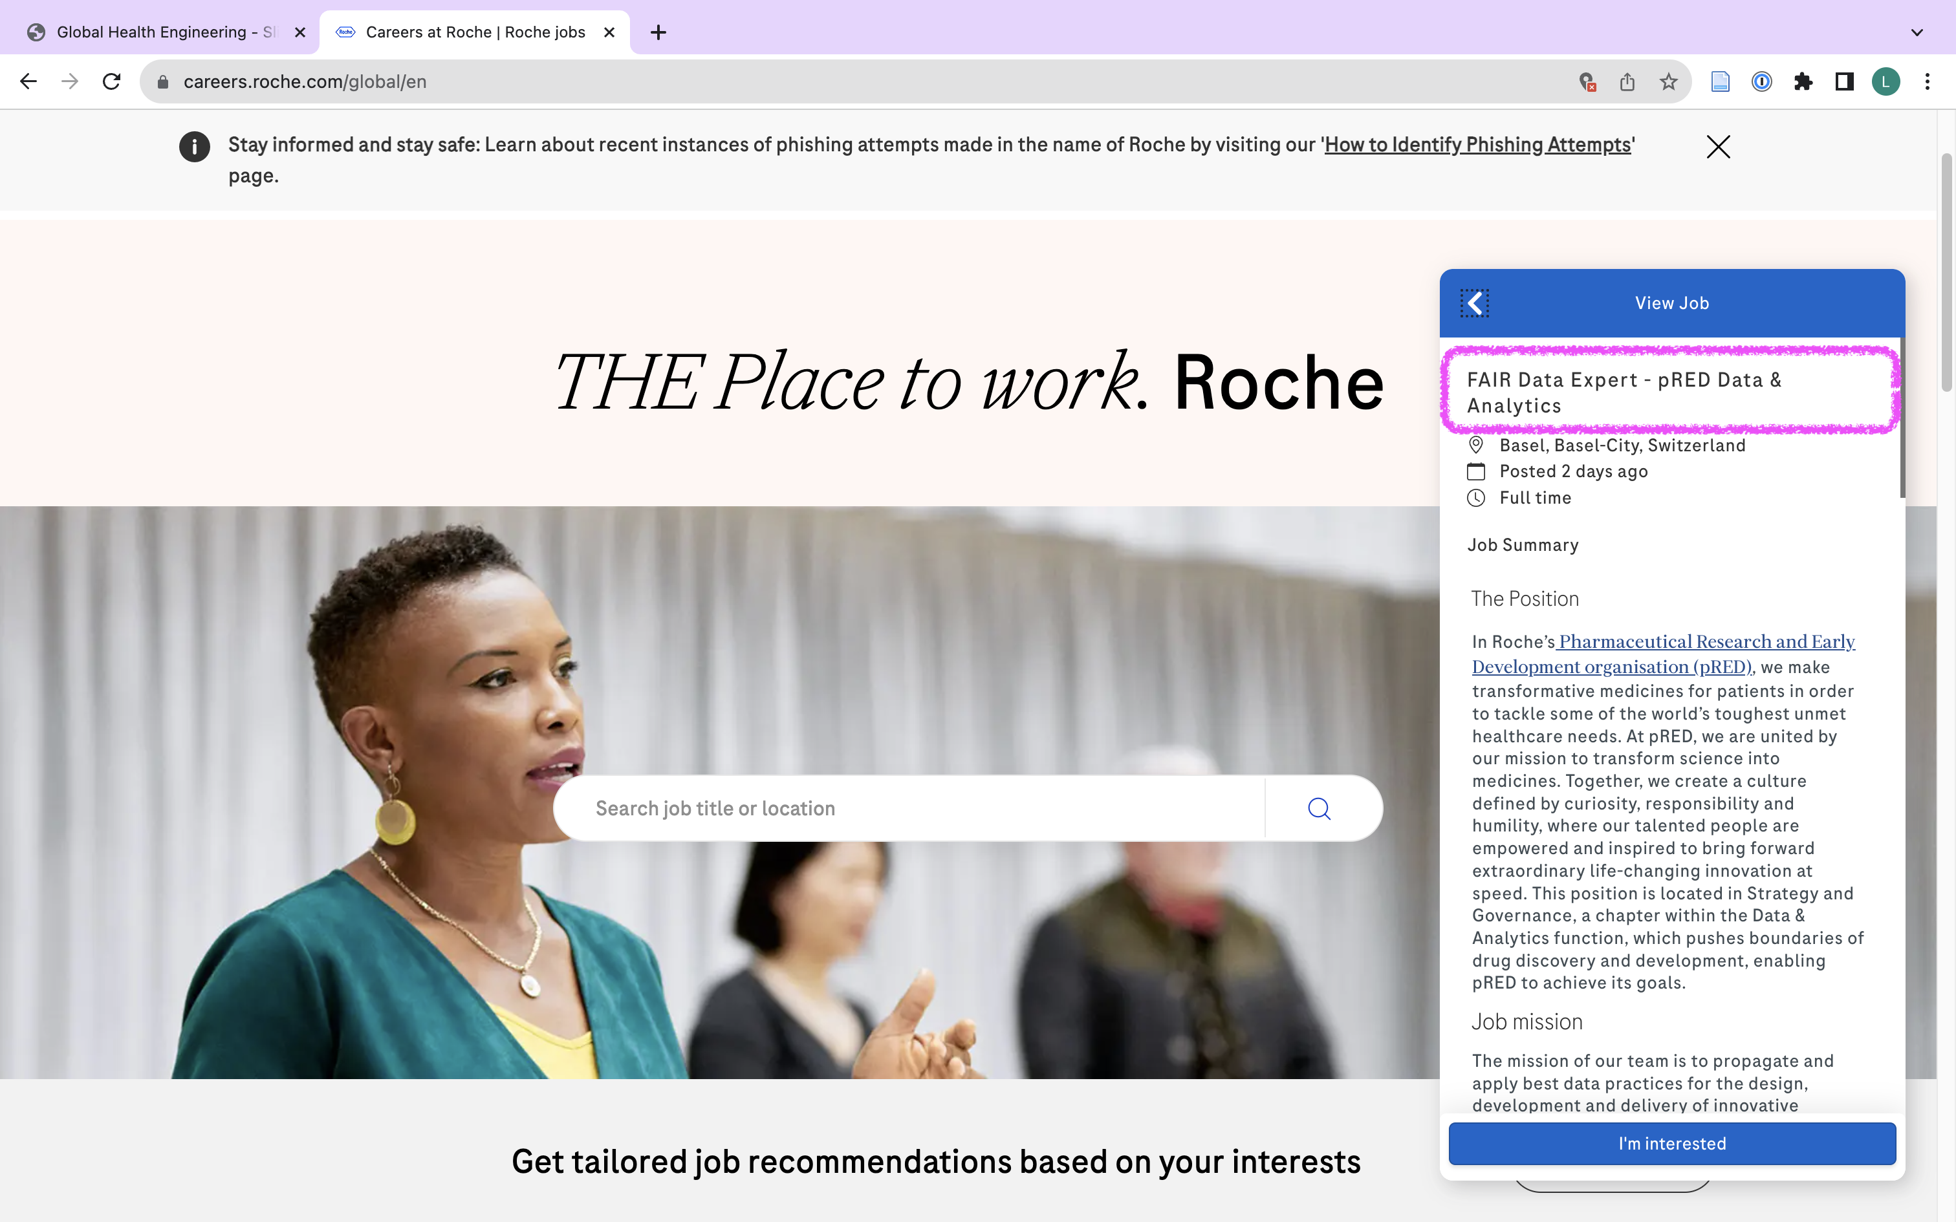Open How to Identify Phishing Attempts link

pyautogui.click(x=1477, y=145)
